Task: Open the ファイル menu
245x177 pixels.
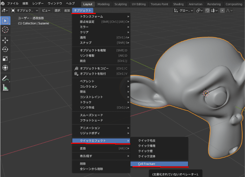Action: tap(13, 3)
